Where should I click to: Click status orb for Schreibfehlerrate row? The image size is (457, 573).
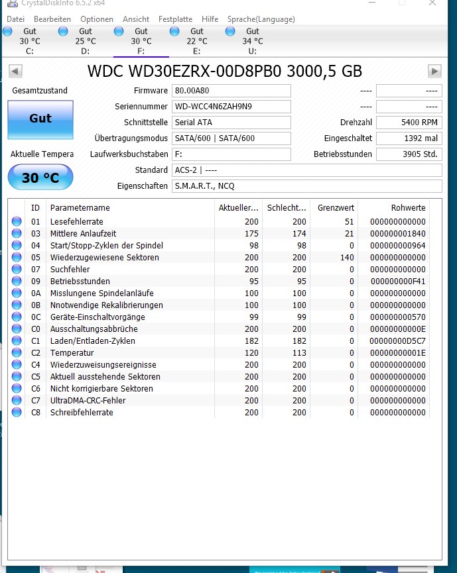tap(17, 412)
